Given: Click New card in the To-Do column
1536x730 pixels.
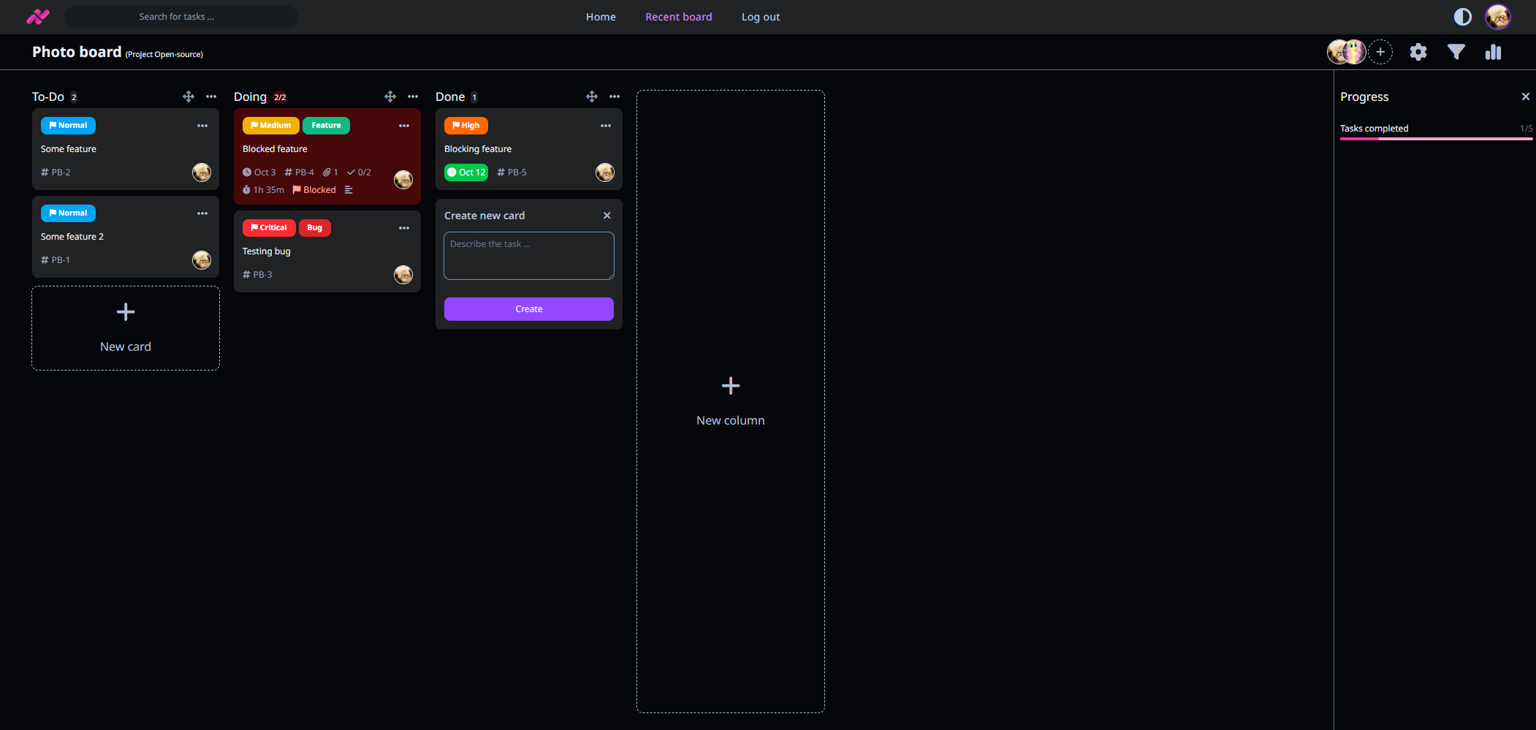Looking at the screenshot, I should pyautogui.click(x=125, y=327).
